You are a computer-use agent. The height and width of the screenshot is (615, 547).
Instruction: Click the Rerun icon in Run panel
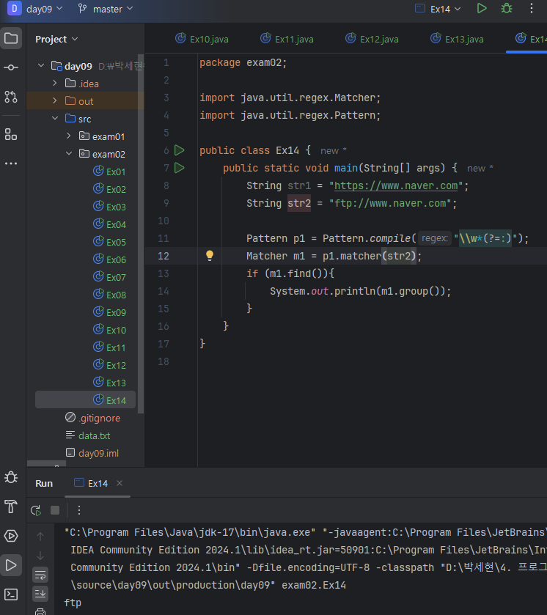pyautogui.click(x=35, y=510)
